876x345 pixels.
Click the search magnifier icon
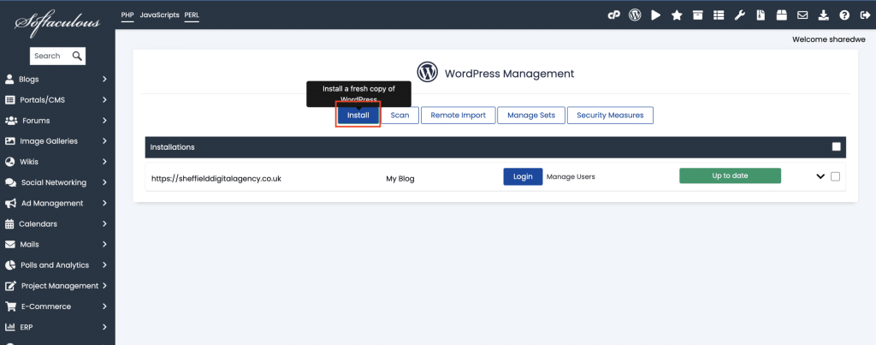[77, 56]
